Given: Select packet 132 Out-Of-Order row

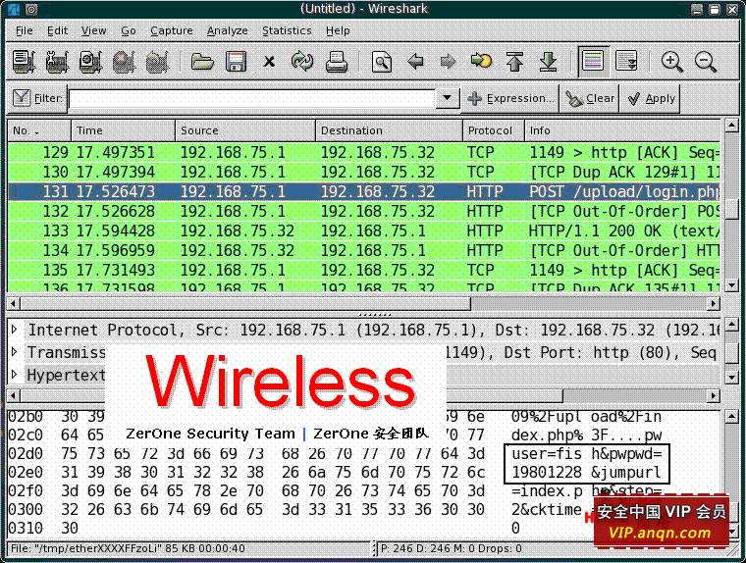Looking at the screenshot, I should [364, 211].
